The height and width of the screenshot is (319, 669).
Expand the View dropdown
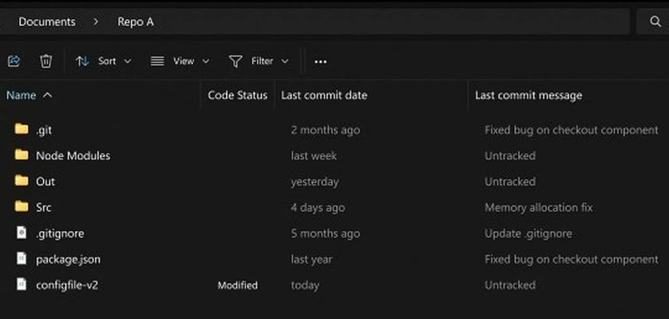click(180, 61)
